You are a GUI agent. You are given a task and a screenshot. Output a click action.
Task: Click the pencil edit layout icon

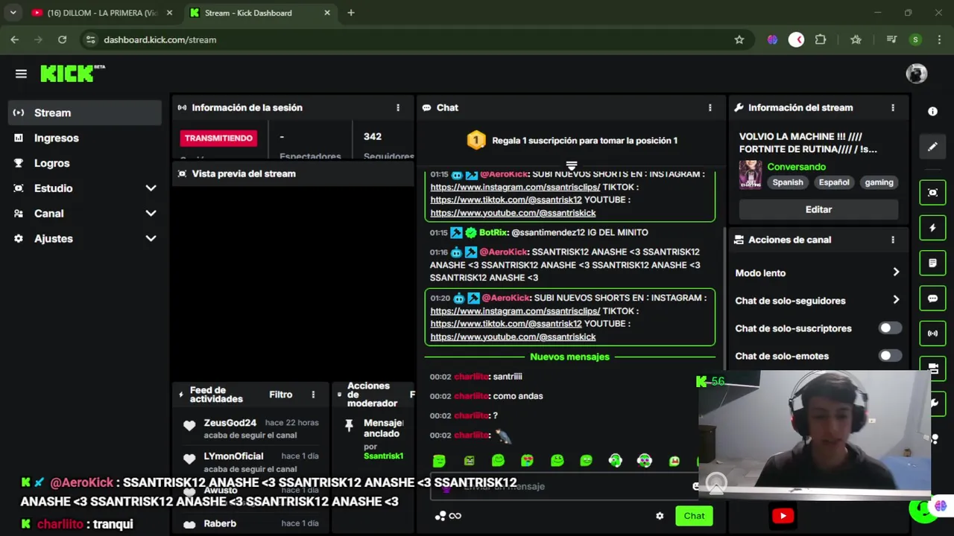(x=932, y=147)
